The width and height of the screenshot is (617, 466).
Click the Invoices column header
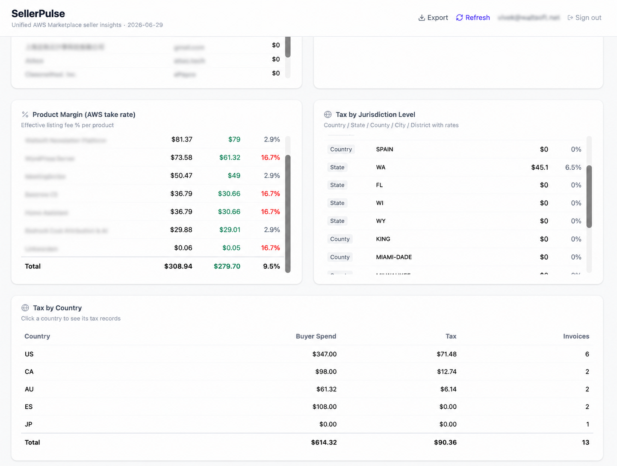click(x=576, y=336)
